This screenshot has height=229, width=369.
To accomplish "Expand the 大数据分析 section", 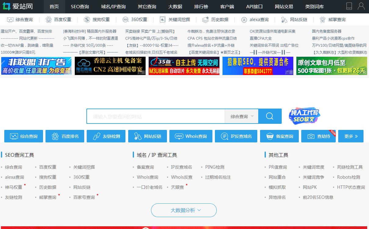I will point(184,210).
